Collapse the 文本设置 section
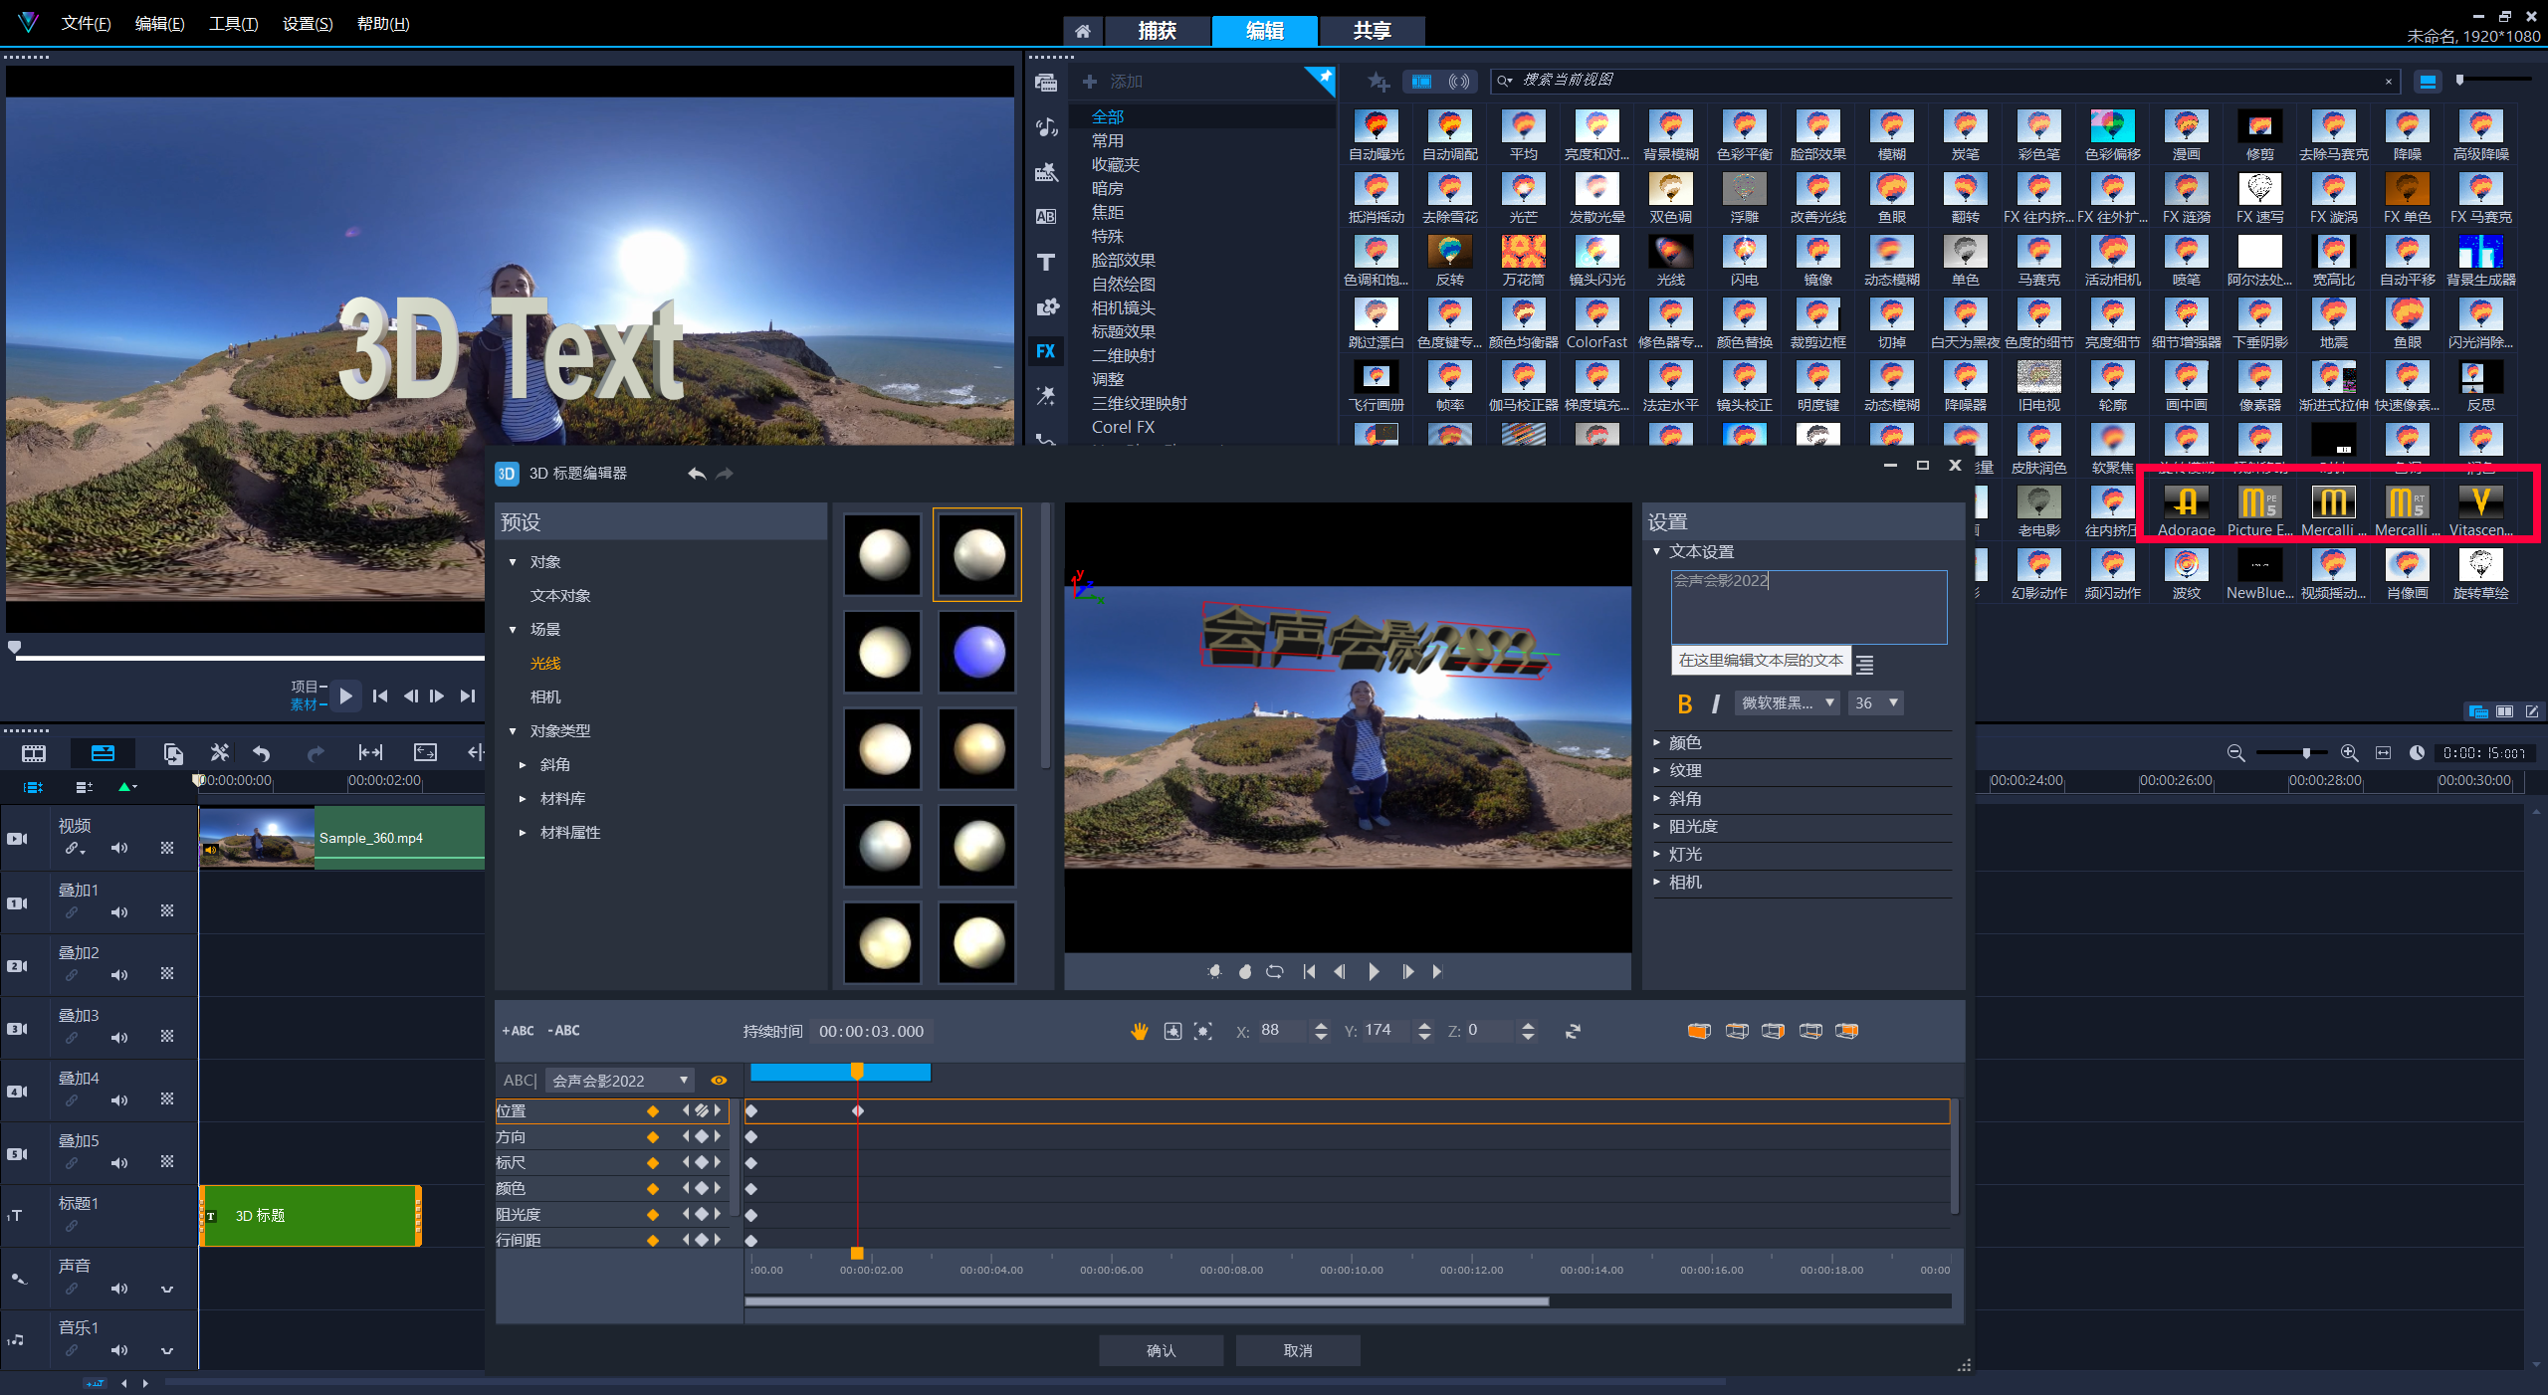The height and width of the screenshot is (1395, 2548). 1657,551
